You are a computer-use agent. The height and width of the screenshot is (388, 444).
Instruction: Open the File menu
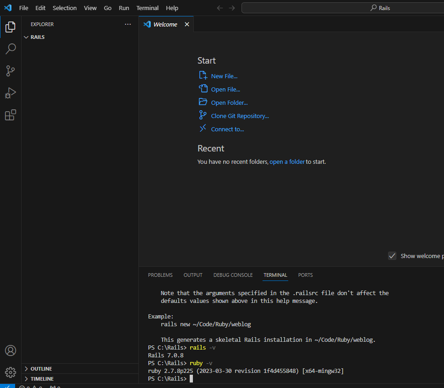tap(23, 8)
